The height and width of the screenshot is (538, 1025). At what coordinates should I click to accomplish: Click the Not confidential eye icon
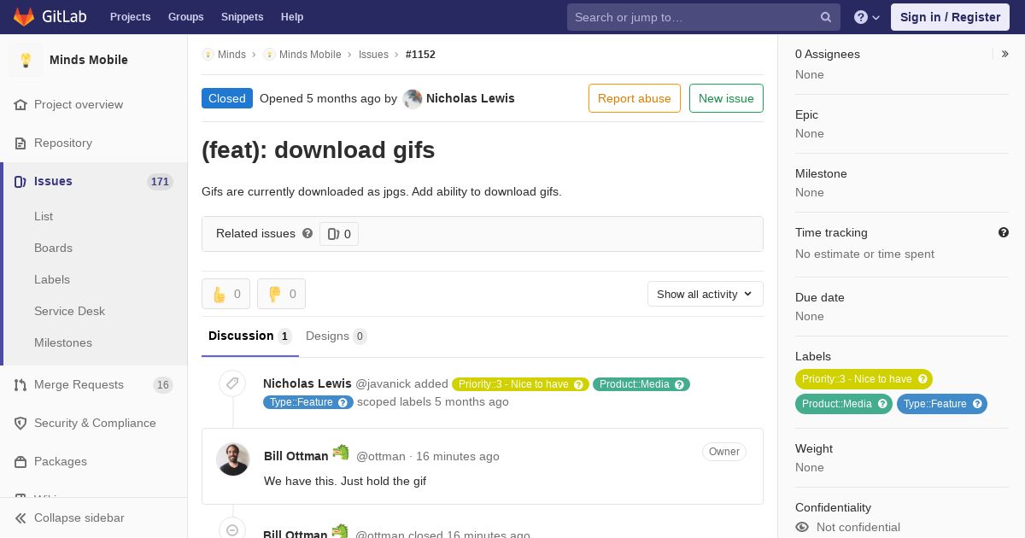pos(802,527)
